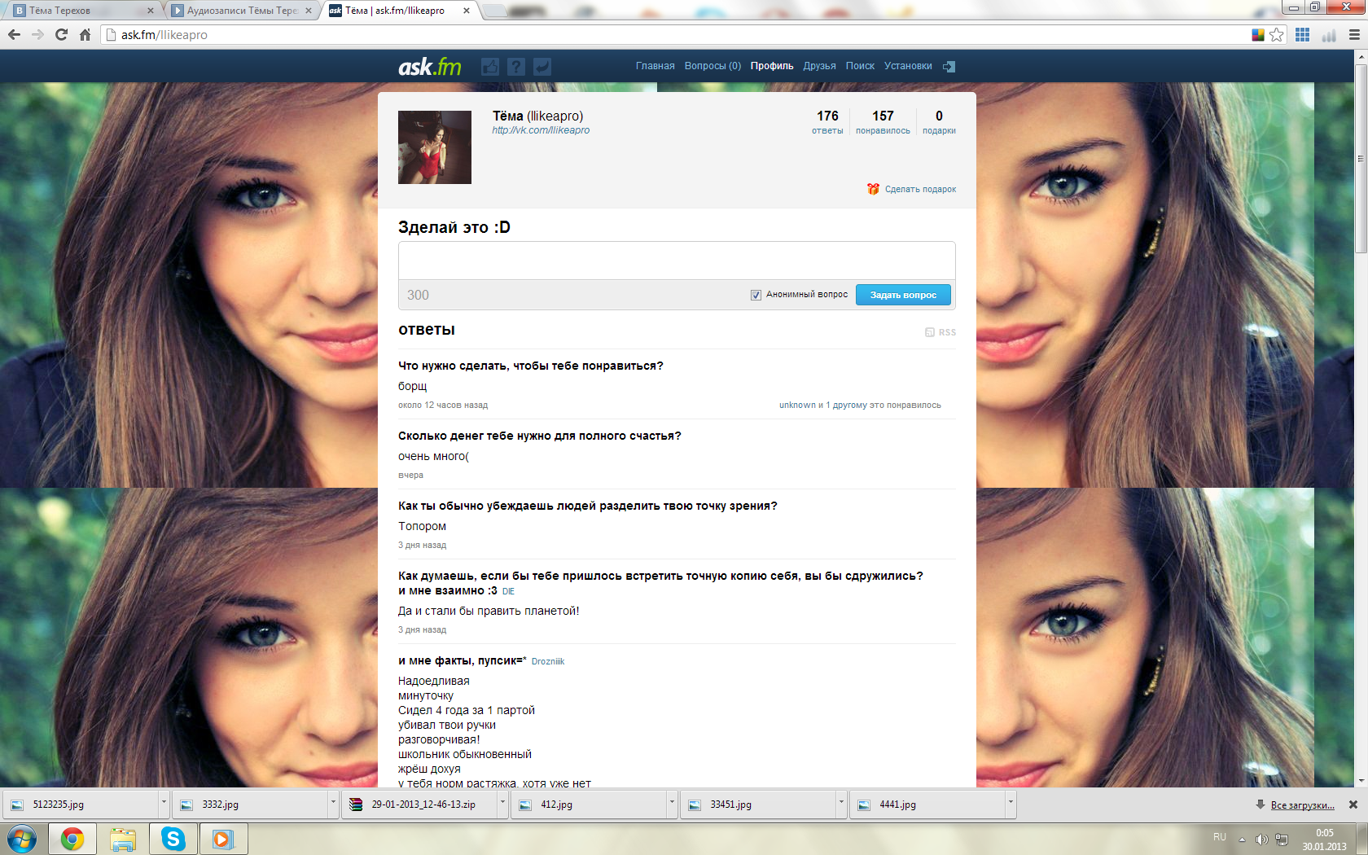
Task: Expand options for 33451.jpg download
Action: 841,805
